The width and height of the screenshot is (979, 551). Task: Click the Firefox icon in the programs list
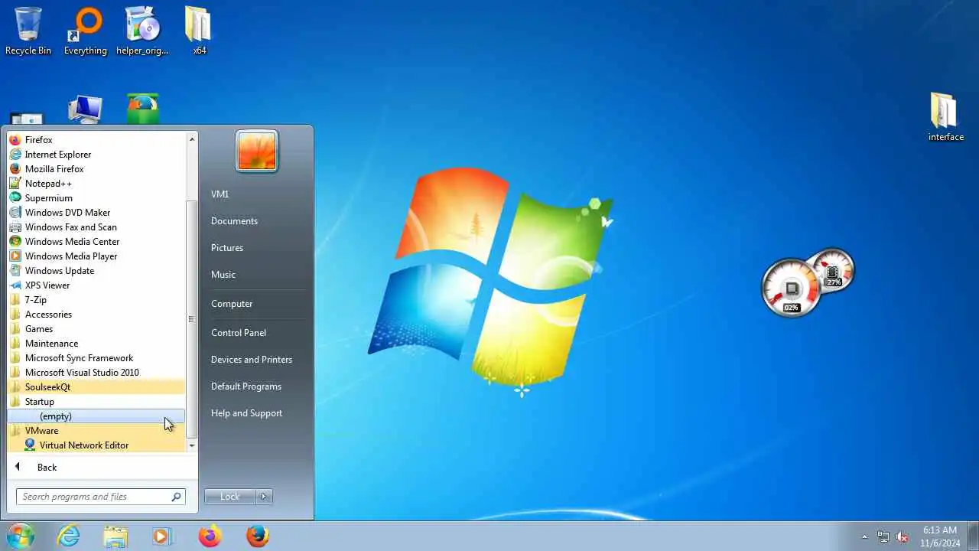(15, 140)
